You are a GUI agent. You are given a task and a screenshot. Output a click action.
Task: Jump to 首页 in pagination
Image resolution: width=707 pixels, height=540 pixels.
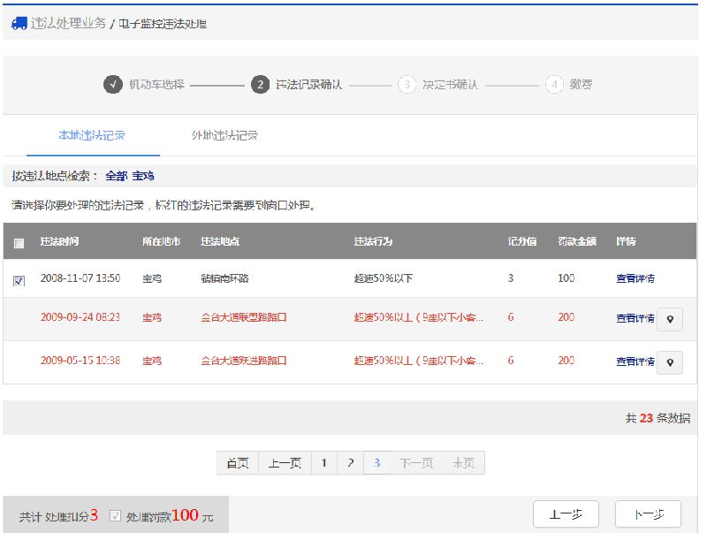click(237, 463)
